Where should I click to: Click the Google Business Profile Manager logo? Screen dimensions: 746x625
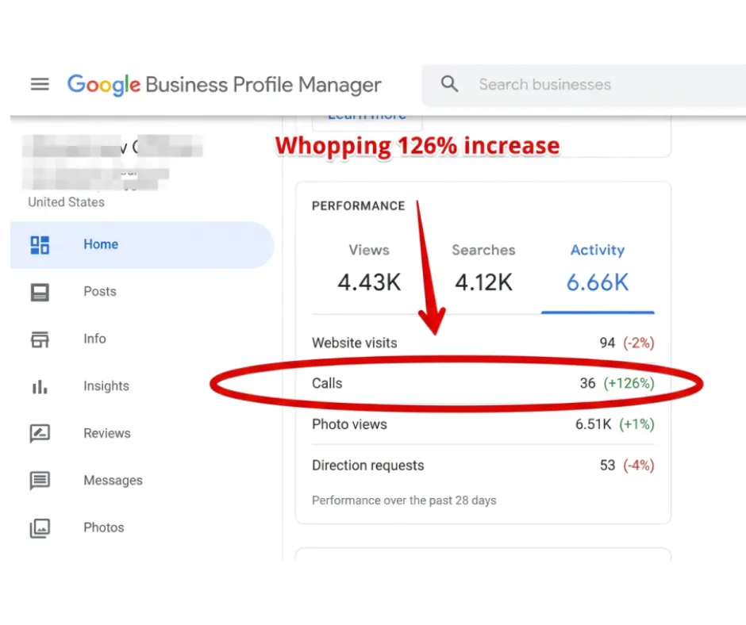point(224,85)
